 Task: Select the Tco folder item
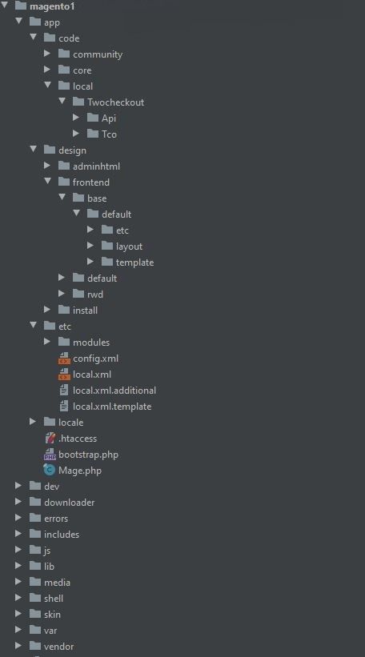point(102,134)
